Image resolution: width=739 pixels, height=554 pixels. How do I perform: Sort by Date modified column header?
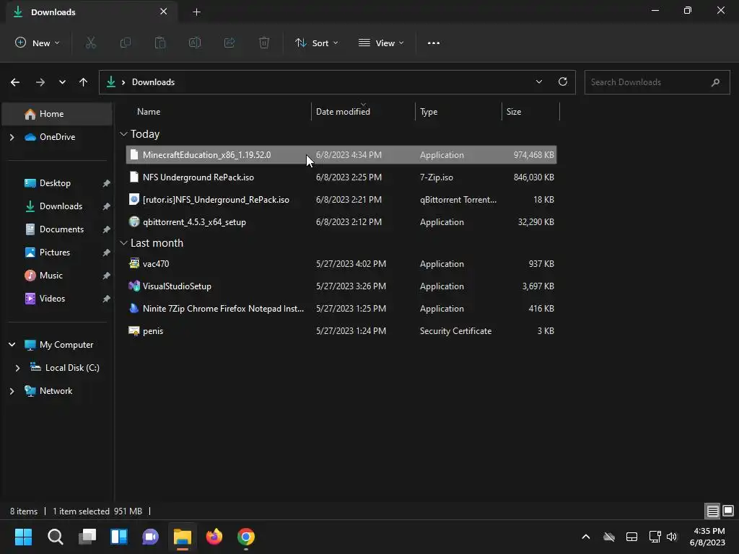[x=343, y=112]
